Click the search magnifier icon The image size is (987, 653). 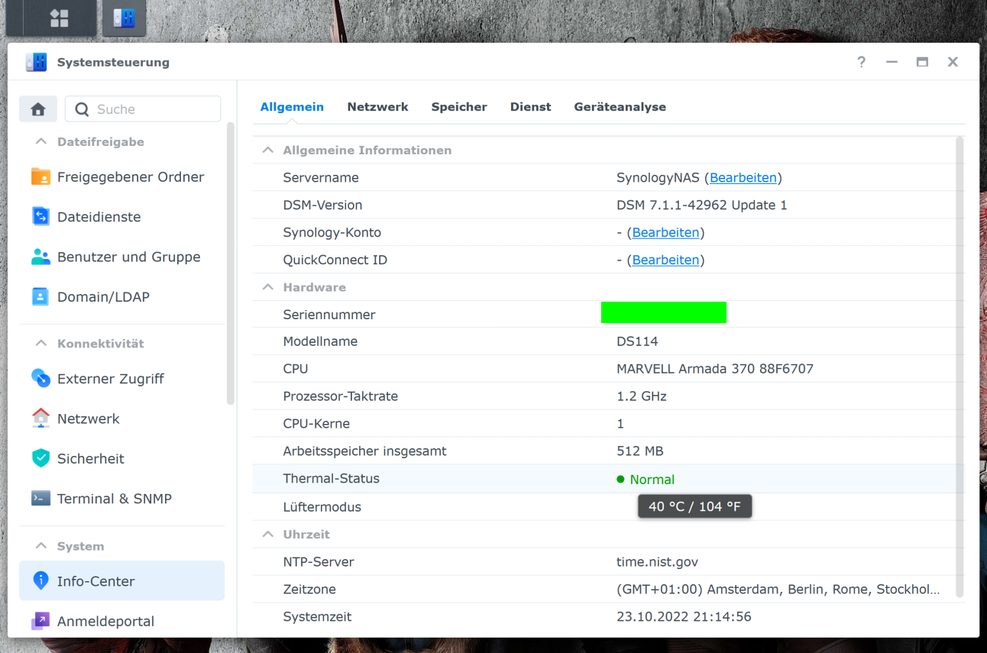[x=82, y=109]
